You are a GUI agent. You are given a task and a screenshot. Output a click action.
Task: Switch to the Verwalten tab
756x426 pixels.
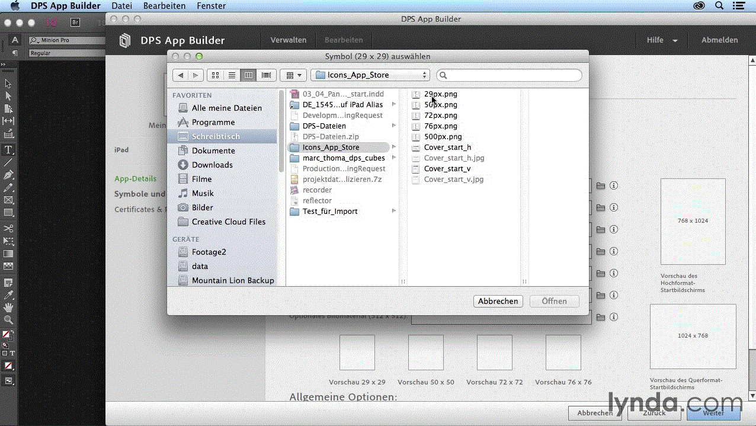coord(289,40)
